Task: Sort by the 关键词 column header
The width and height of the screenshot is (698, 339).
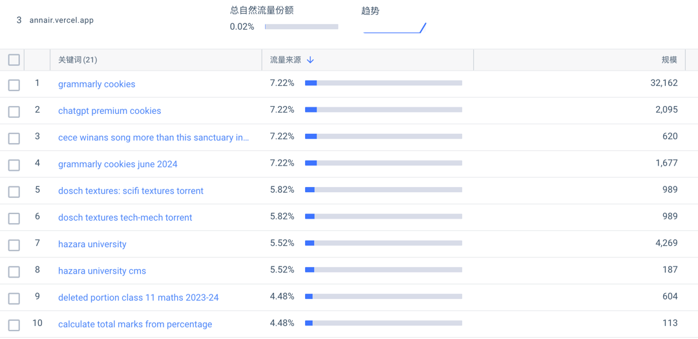Action: [78, 60]
